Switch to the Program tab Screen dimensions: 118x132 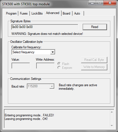click(11, 13)
